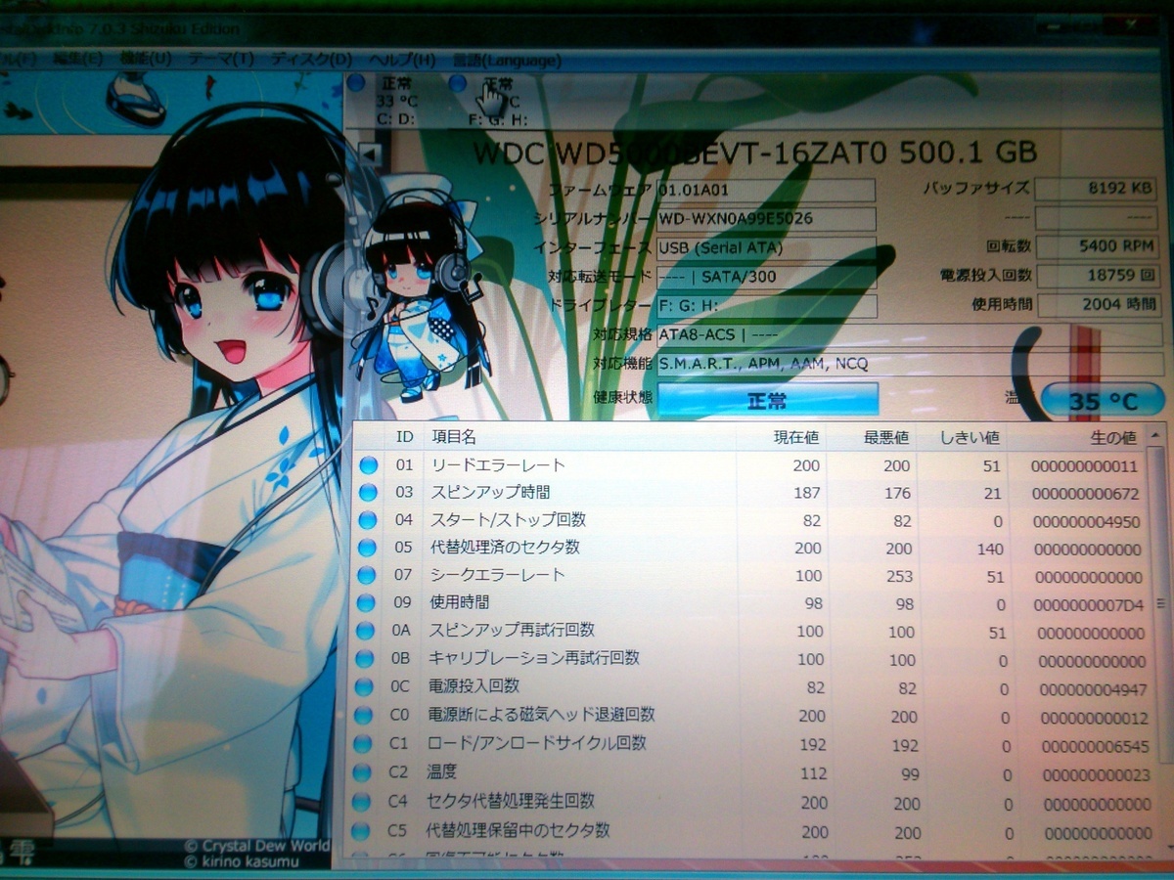This screenshot has width=1174, height=880.
Task: Click the 生の値 column header
Action: pyautogui.click(x=1112, y=437)
